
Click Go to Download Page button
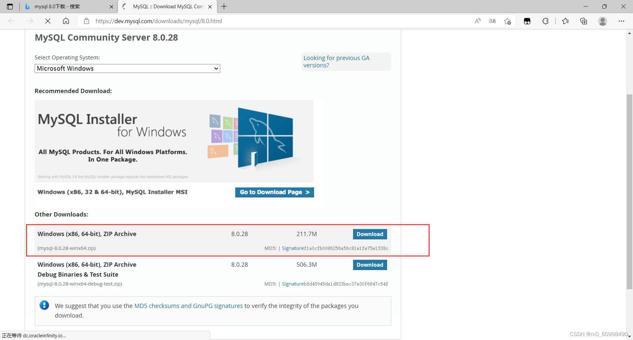274,192
